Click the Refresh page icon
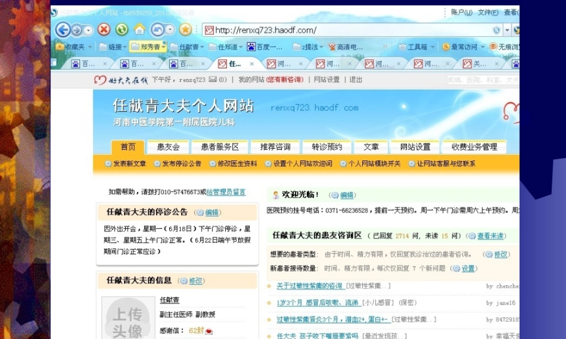 click(x=121, y=29)
